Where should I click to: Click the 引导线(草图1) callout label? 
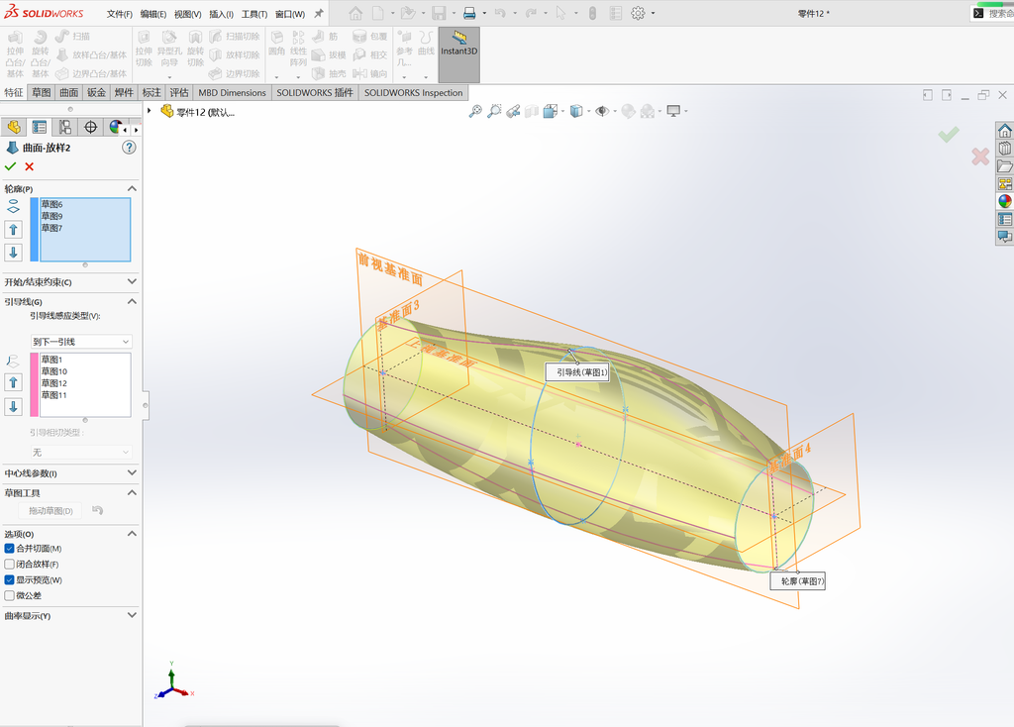click(x=577, y=371)
